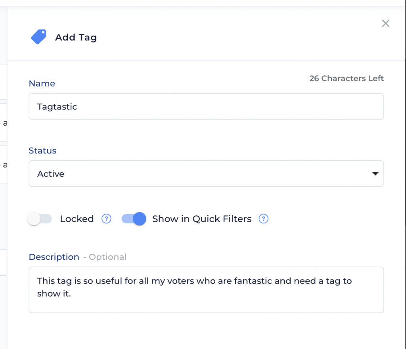
Task: Click the Description field label
Action: 54,257
